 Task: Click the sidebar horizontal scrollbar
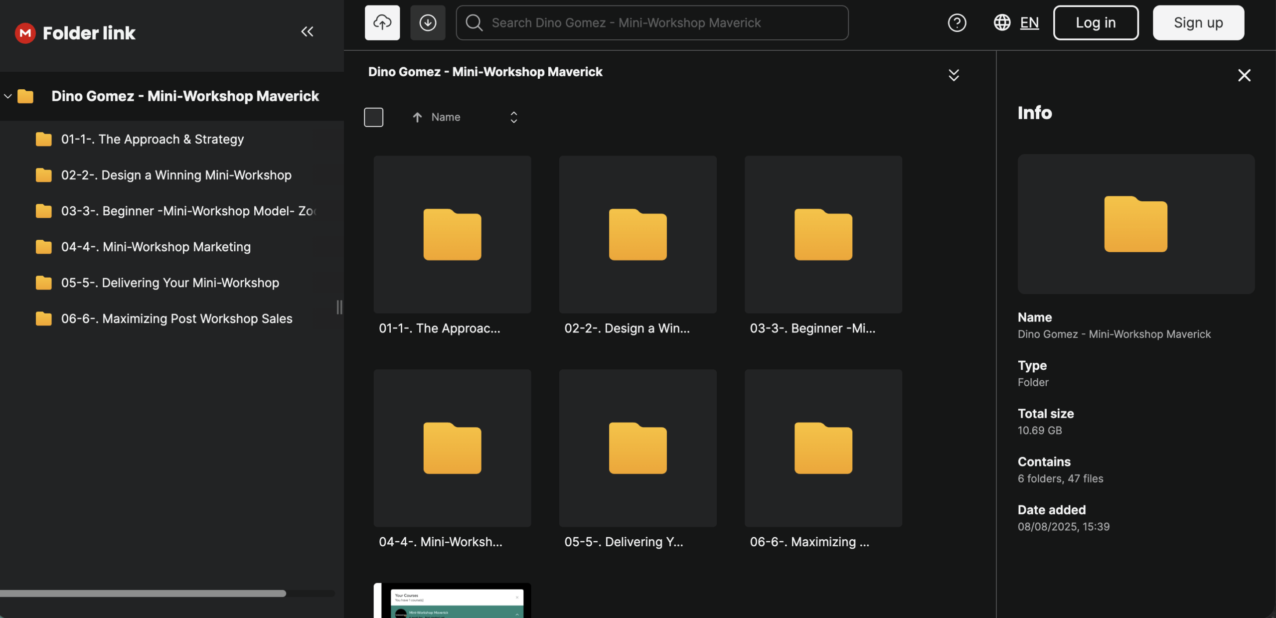click(143, 593)
